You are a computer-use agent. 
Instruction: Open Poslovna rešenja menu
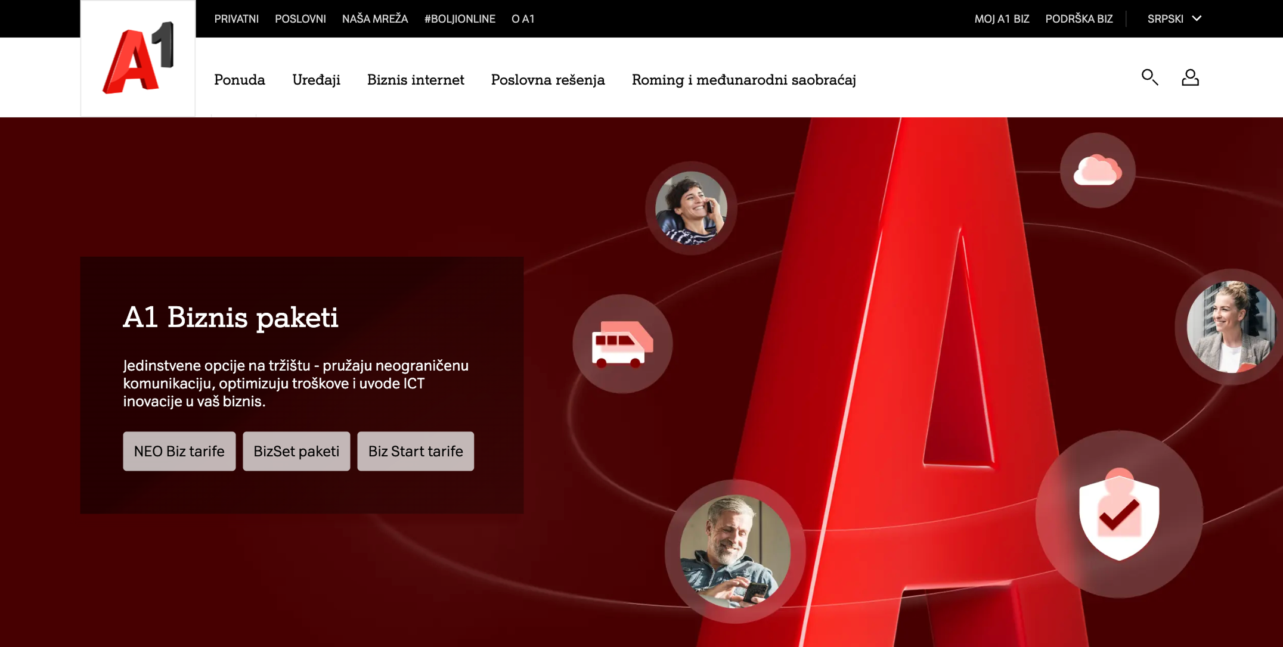[x=547, y=80]
